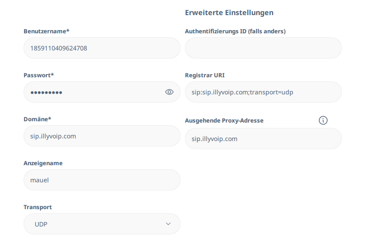Click the Registrar URI label
Image resolution: width=381 pixels, height=250 pixels.
click(205, 75)
